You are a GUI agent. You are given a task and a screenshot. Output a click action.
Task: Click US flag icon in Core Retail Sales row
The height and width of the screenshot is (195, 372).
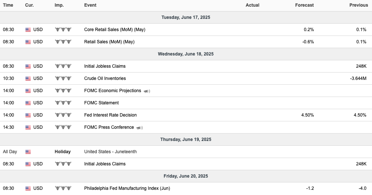[28, 30]
